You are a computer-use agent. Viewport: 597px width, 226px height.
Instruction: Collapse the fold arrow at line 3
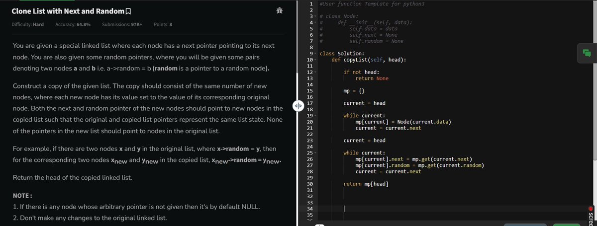[x=316, y=16]
